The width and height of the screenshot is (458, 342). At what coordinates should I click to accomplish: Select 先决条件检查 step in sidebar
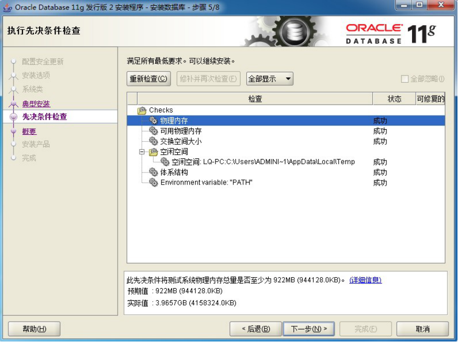point(44,117)
